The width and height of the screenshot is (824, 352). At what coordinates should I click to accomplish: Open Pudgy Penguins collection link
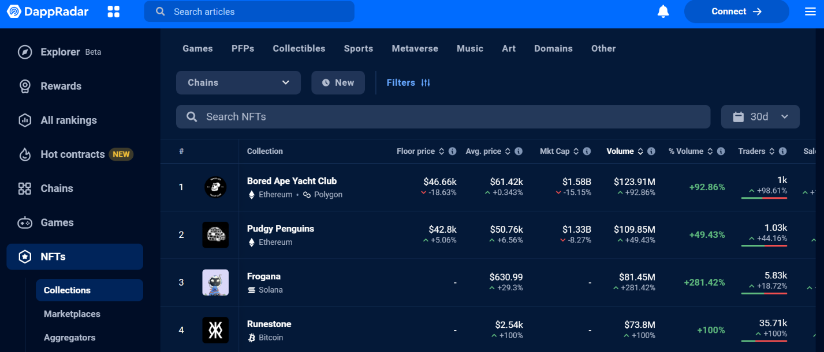tap(281, 229)
